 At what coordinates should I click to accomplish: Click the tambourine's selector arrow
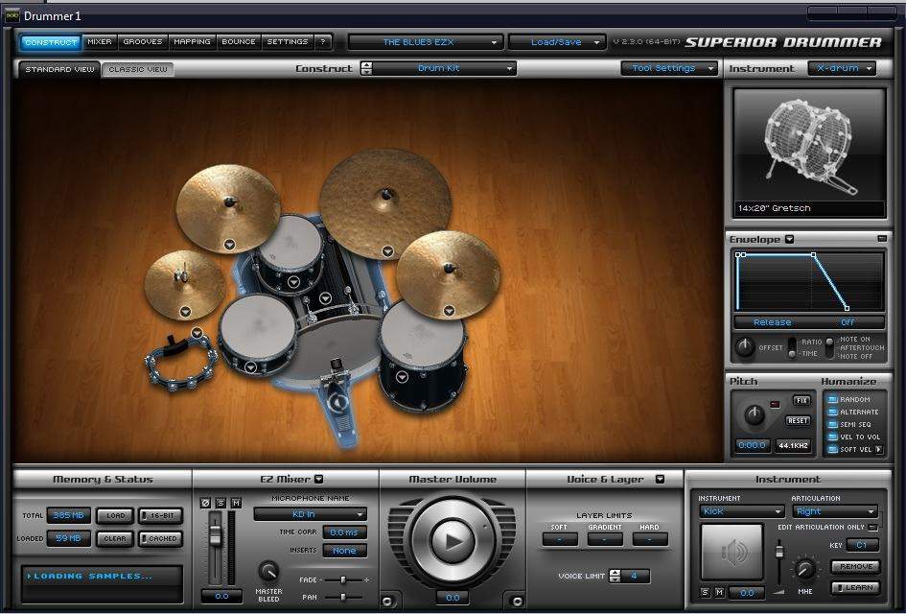197,333
